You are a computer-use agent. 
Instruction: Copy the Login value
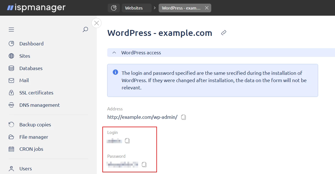tap(127, 141)
